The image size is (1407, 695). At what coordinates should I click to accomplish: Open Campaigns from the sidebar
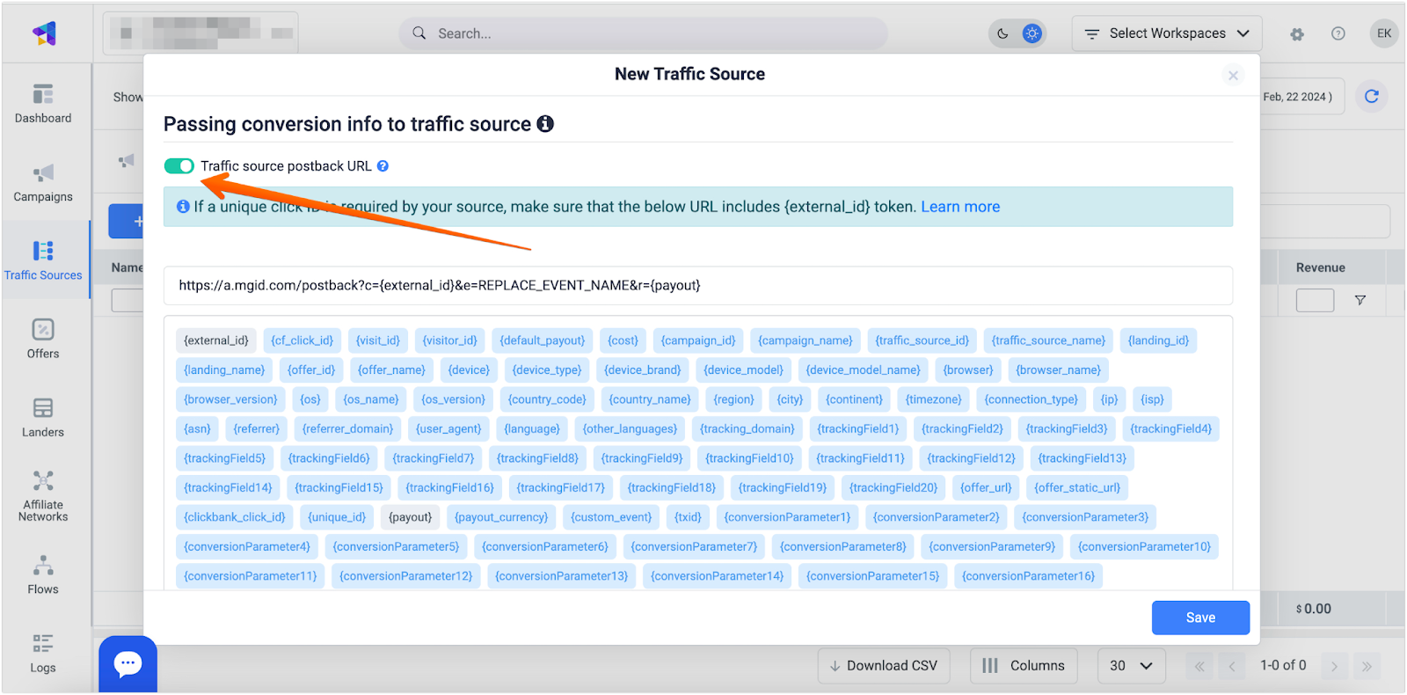(x=43, y=182)
